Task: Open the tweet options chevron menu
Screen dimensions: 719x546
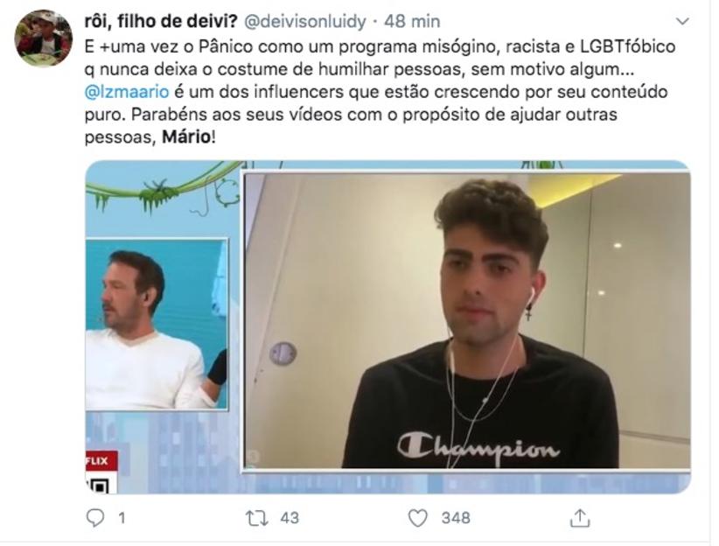Action: (683, 21)
